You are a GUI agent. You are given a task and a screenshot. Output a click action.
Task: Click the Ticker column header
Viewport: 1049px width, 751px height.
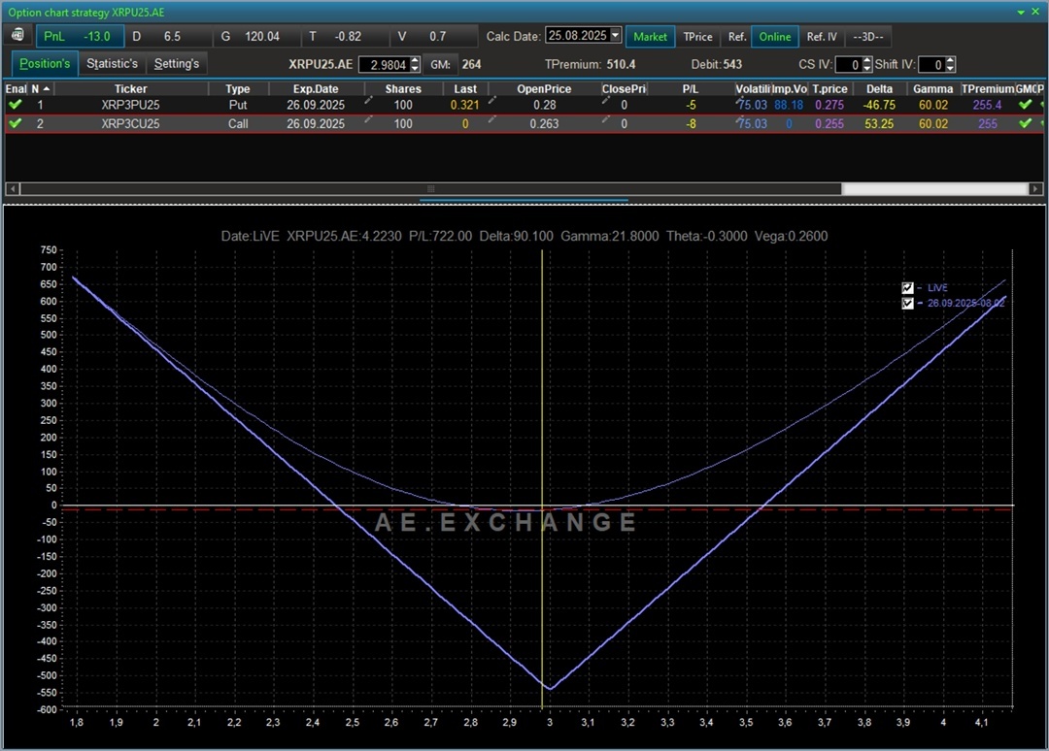tap(130, 89)
